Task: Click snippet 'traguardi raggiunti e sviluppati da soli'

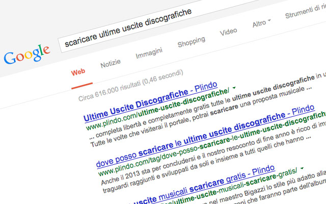Action: pos(158,177)
